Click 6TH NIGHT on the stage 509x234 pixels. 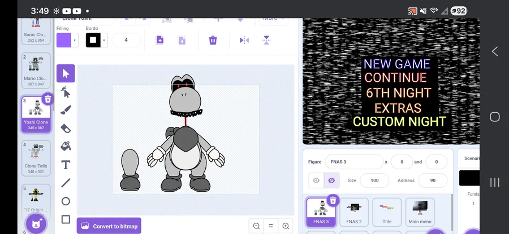coord(398,93)
